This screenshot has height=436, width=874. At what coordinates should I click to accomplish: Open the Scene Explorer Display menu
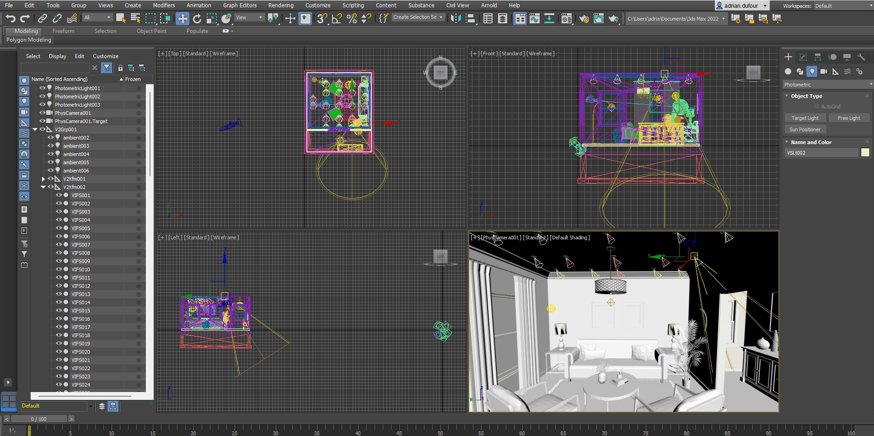tap(58, 56)
